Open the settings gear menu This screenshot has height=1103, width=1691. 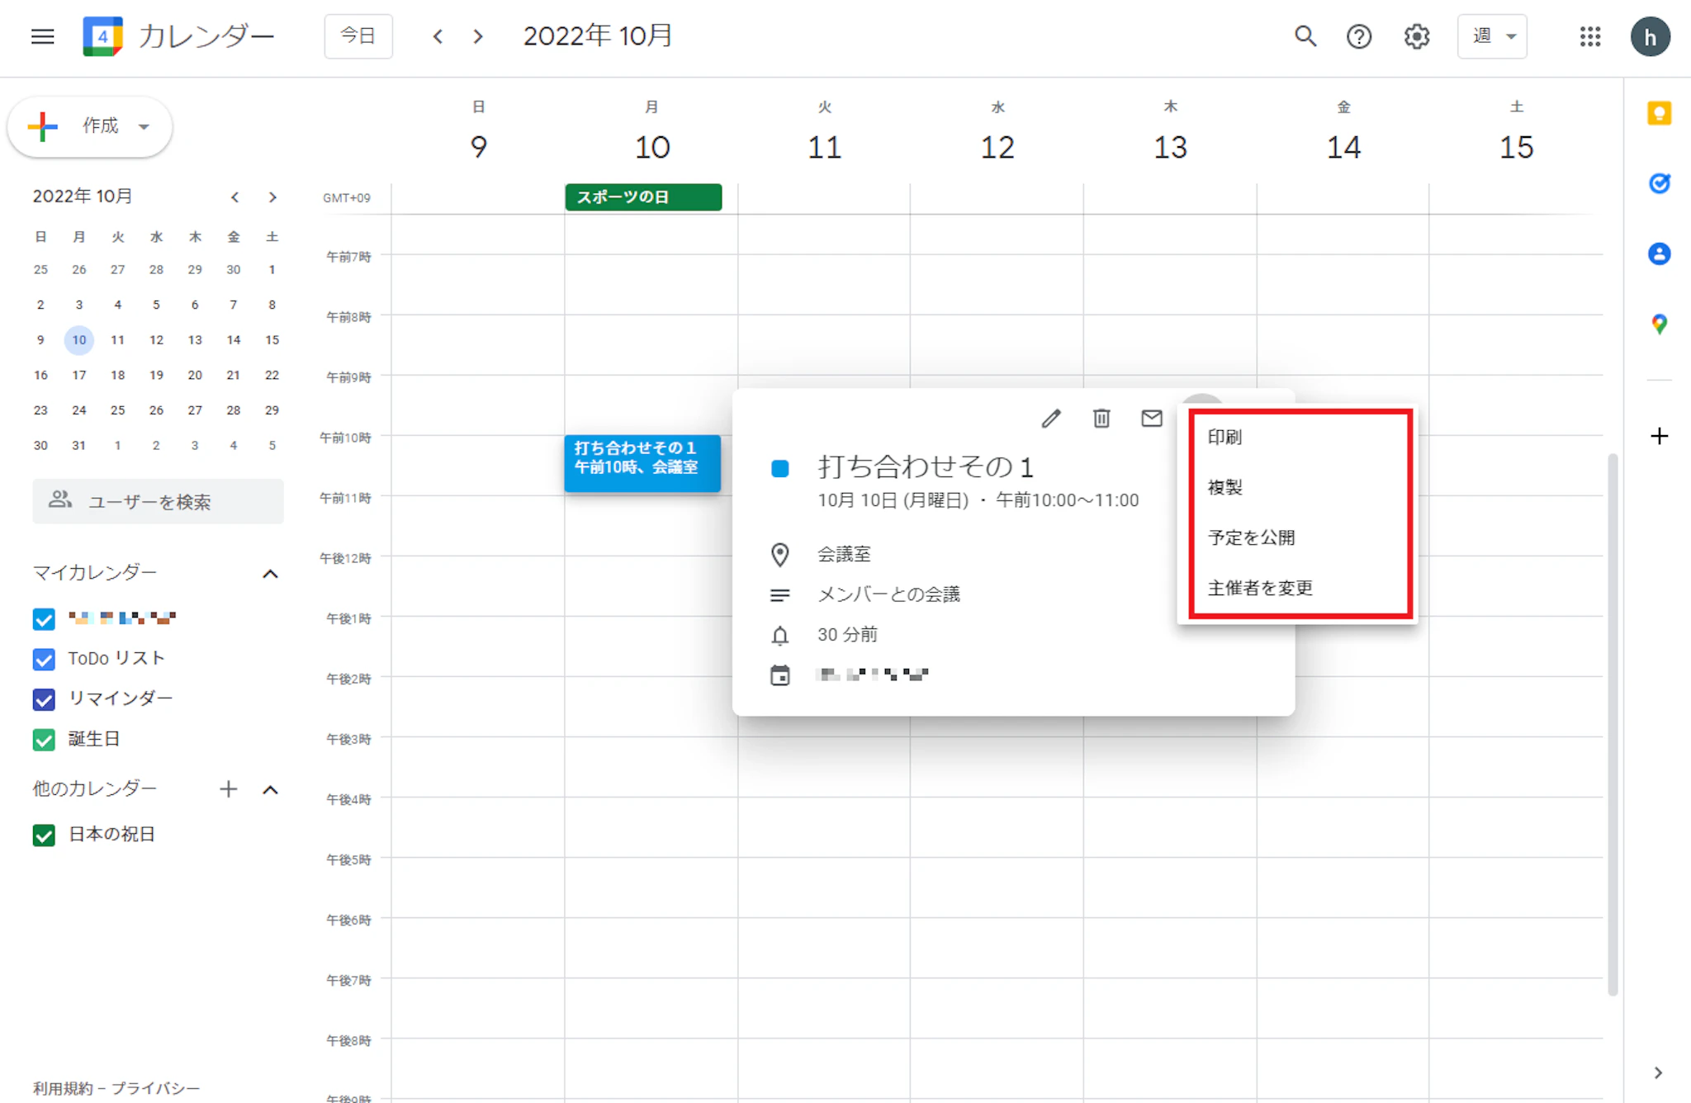(1417, 36)
